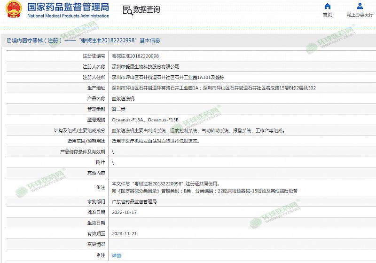Open 网上办事大厅 text link
This screenshot has width=376, height=263.
tap(360, 15)
